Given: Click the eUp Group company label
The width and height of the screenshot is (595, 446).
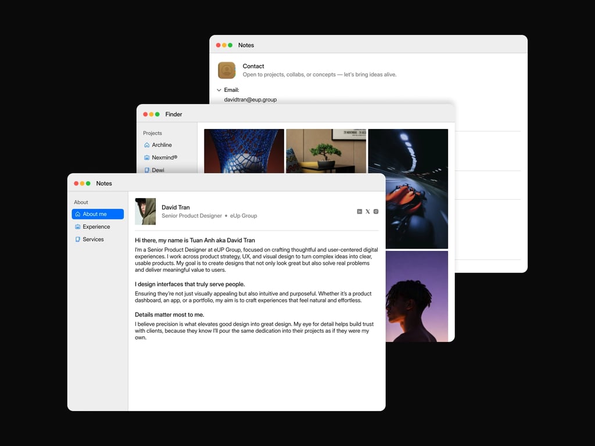Looking at the screenshot, I should click(243, 216).
